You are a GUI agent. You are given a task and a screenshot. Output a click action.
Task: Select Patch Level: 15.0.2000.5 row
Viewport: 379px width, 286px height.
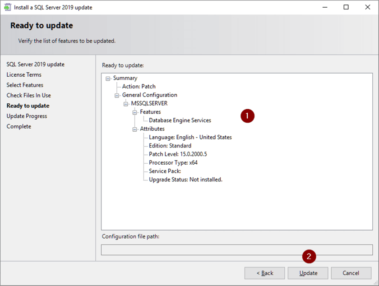(x=178, y=154)
